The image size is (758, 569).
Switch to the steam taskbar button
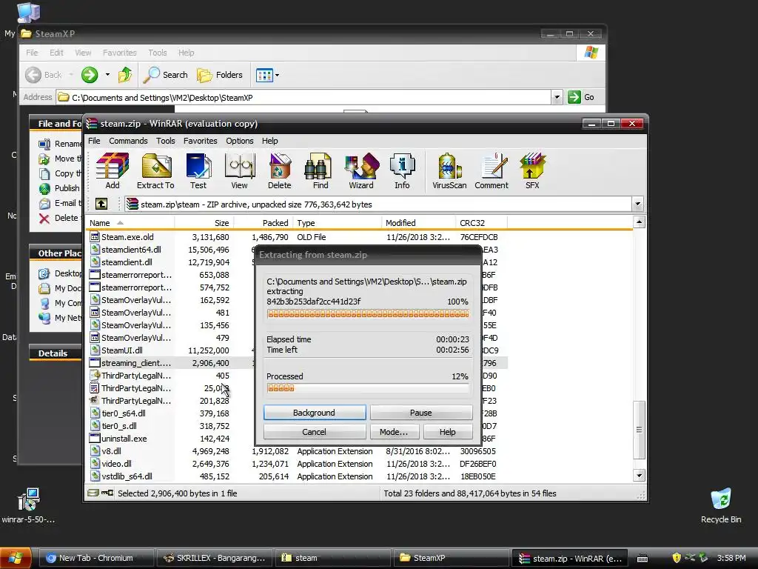pyautogui.click(x=332, y=558)
